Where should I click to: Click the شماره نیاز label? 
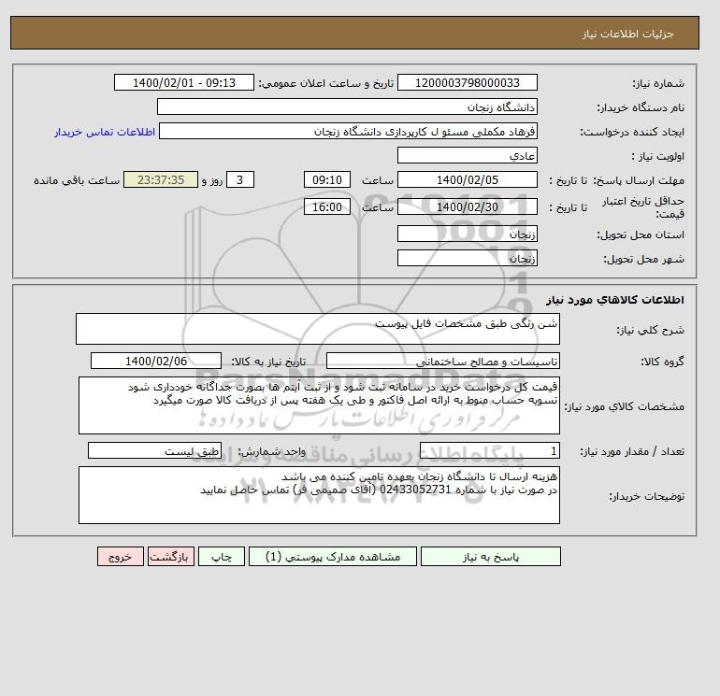point(658,83)
